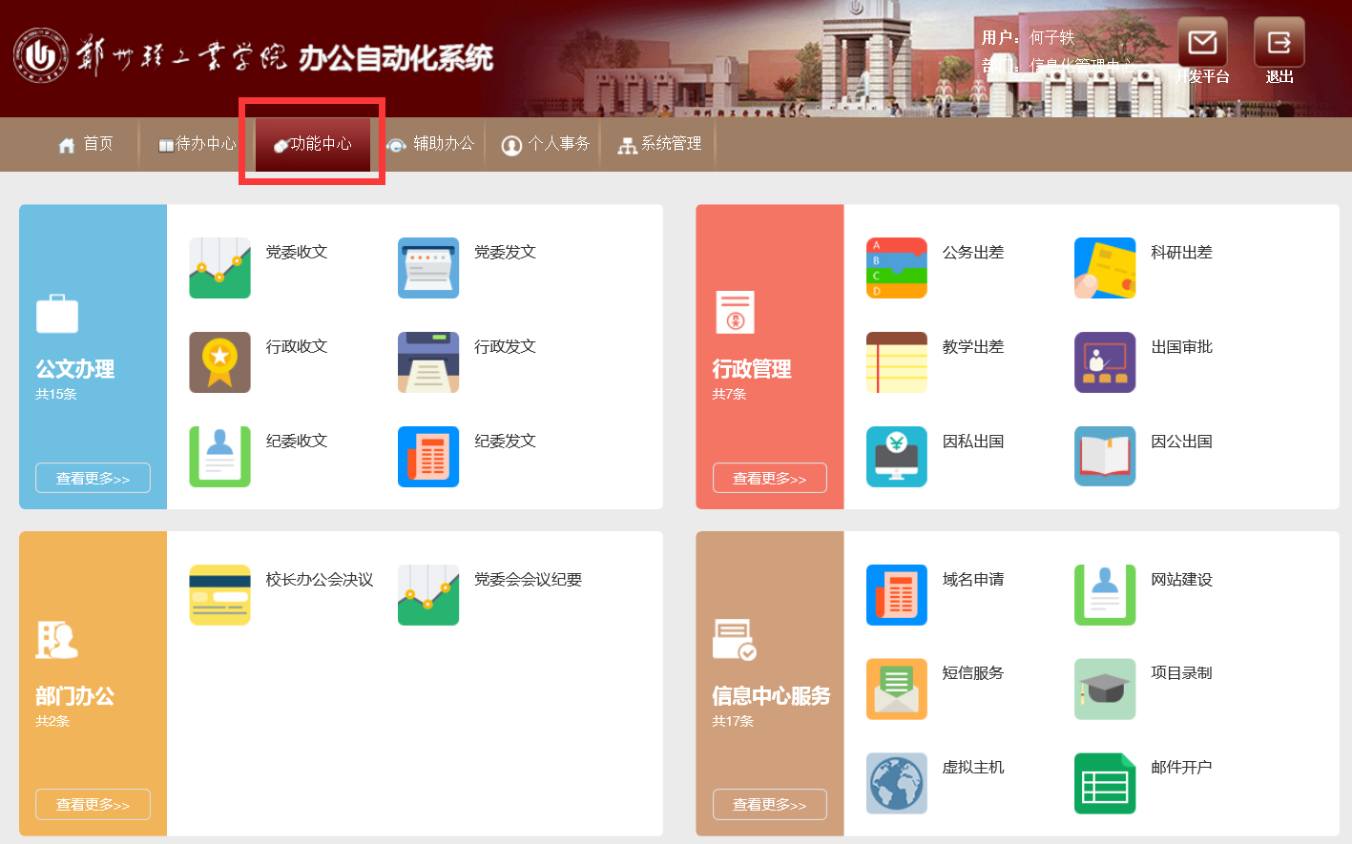Open the 校长办公会决议 link

[319, 580]
